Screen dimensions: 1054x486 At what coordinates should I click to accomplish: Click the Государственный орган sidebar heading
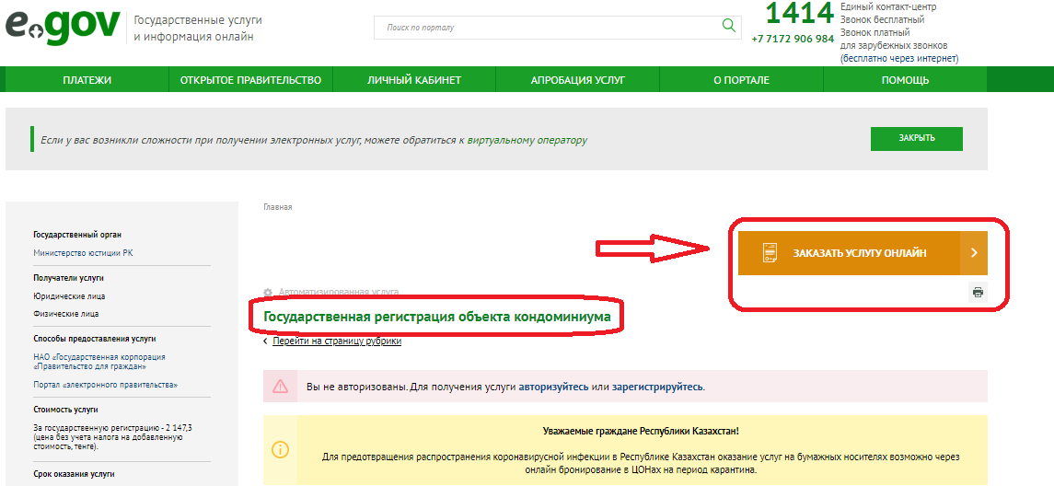[78, 236]
